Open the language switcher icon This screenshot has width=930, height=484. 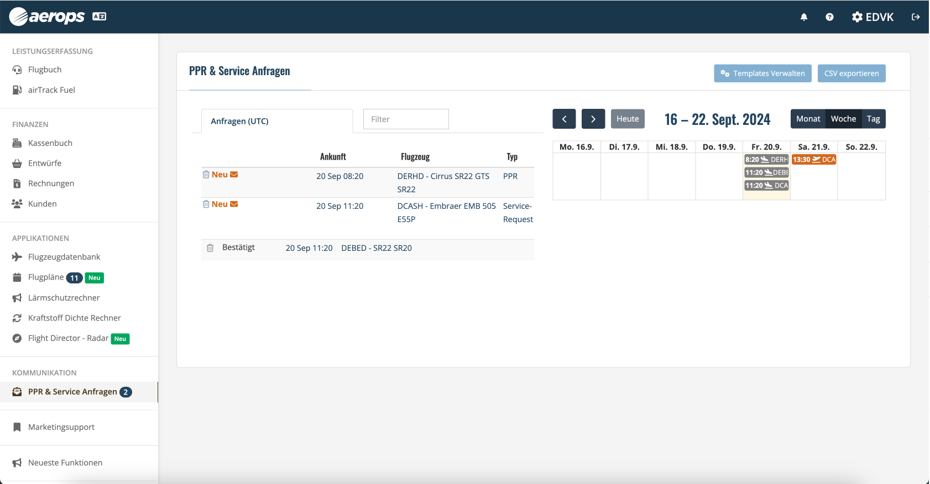point(99,17)
